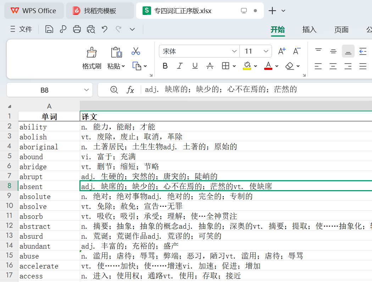Expand the font size 11 dropdown
372x282 pixels.
(x=266, y=51)
